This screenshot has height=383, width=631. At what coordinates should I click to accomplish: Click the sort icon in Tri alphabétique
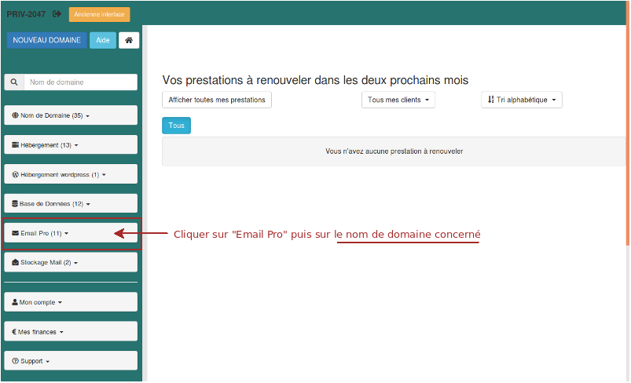[491, 99]
